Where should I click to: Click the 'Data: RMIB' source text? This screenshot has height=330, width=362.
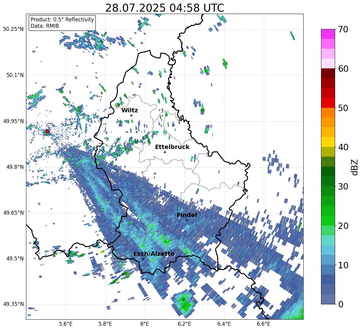point(45,26)
